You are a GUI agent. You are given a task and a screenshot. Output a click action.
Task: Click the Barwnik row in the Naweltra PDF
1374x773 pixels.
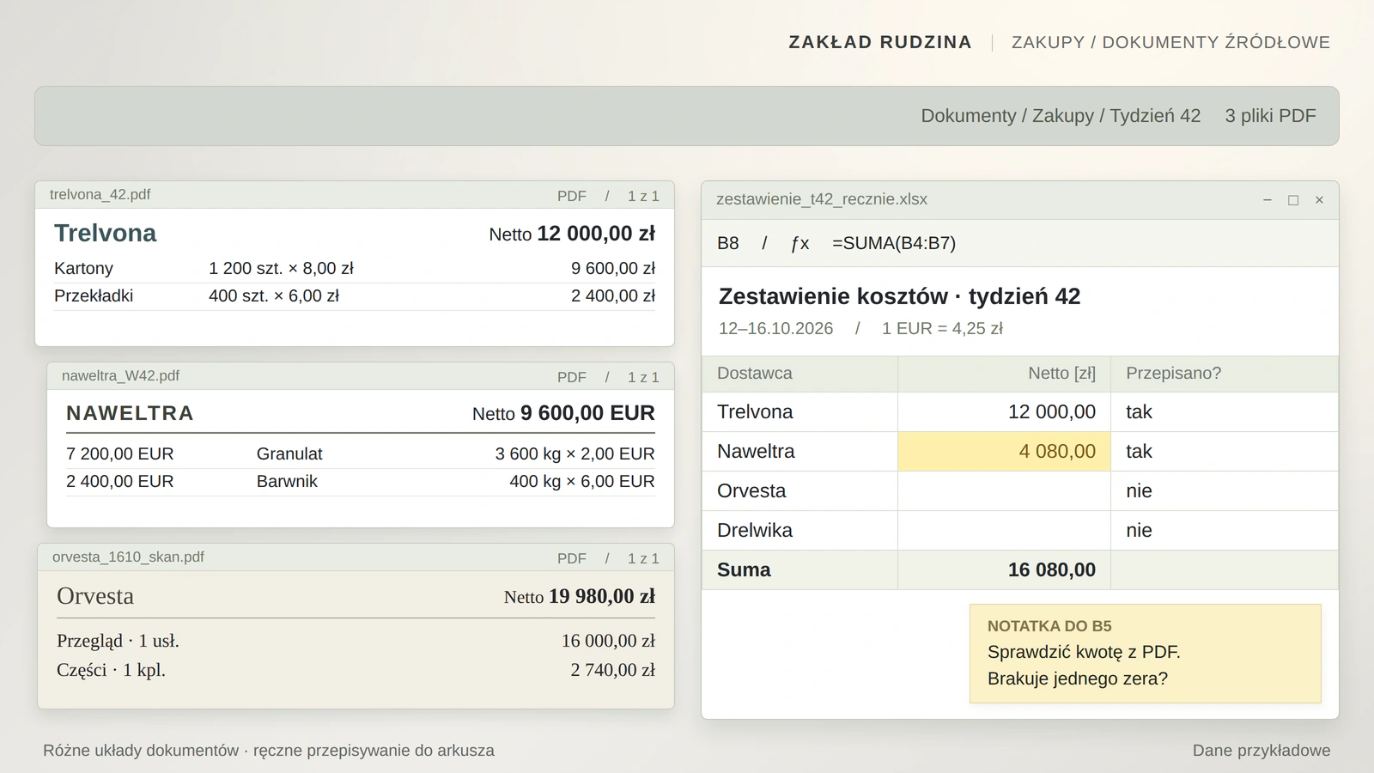(361, 481)
